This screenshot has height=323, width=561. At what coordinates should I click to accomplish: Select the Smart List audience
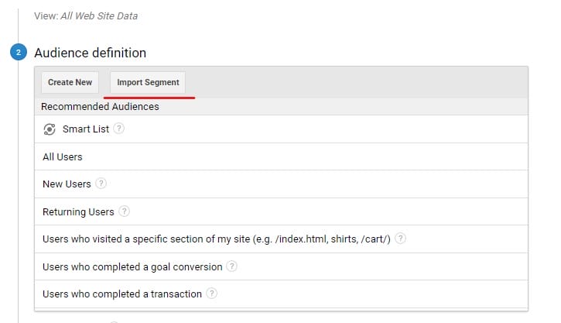click(281, 129)
